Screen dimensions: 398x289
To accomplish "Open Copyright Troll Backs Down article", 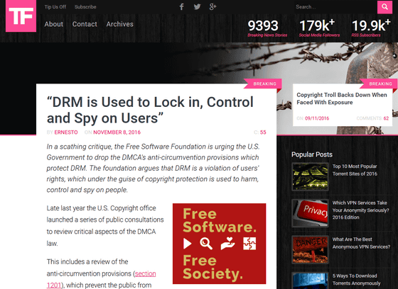I will (x=342, y=98).
